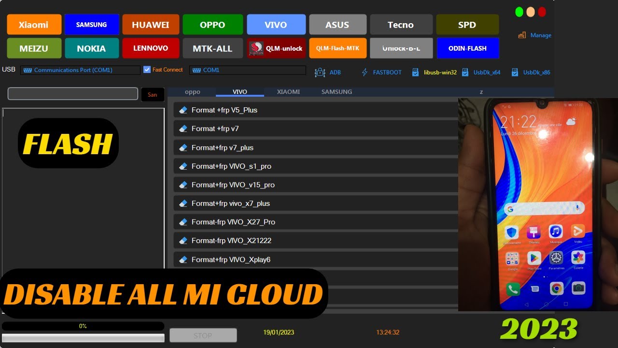This screenshot has height=348, width=618.
Task: Switch to the VIVO tab
Action: point(240,92)
